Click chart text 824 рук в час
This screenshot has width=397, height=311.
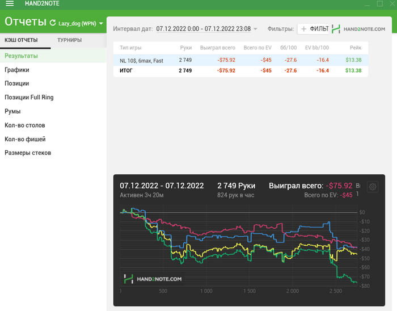click(x=235, y=195)
